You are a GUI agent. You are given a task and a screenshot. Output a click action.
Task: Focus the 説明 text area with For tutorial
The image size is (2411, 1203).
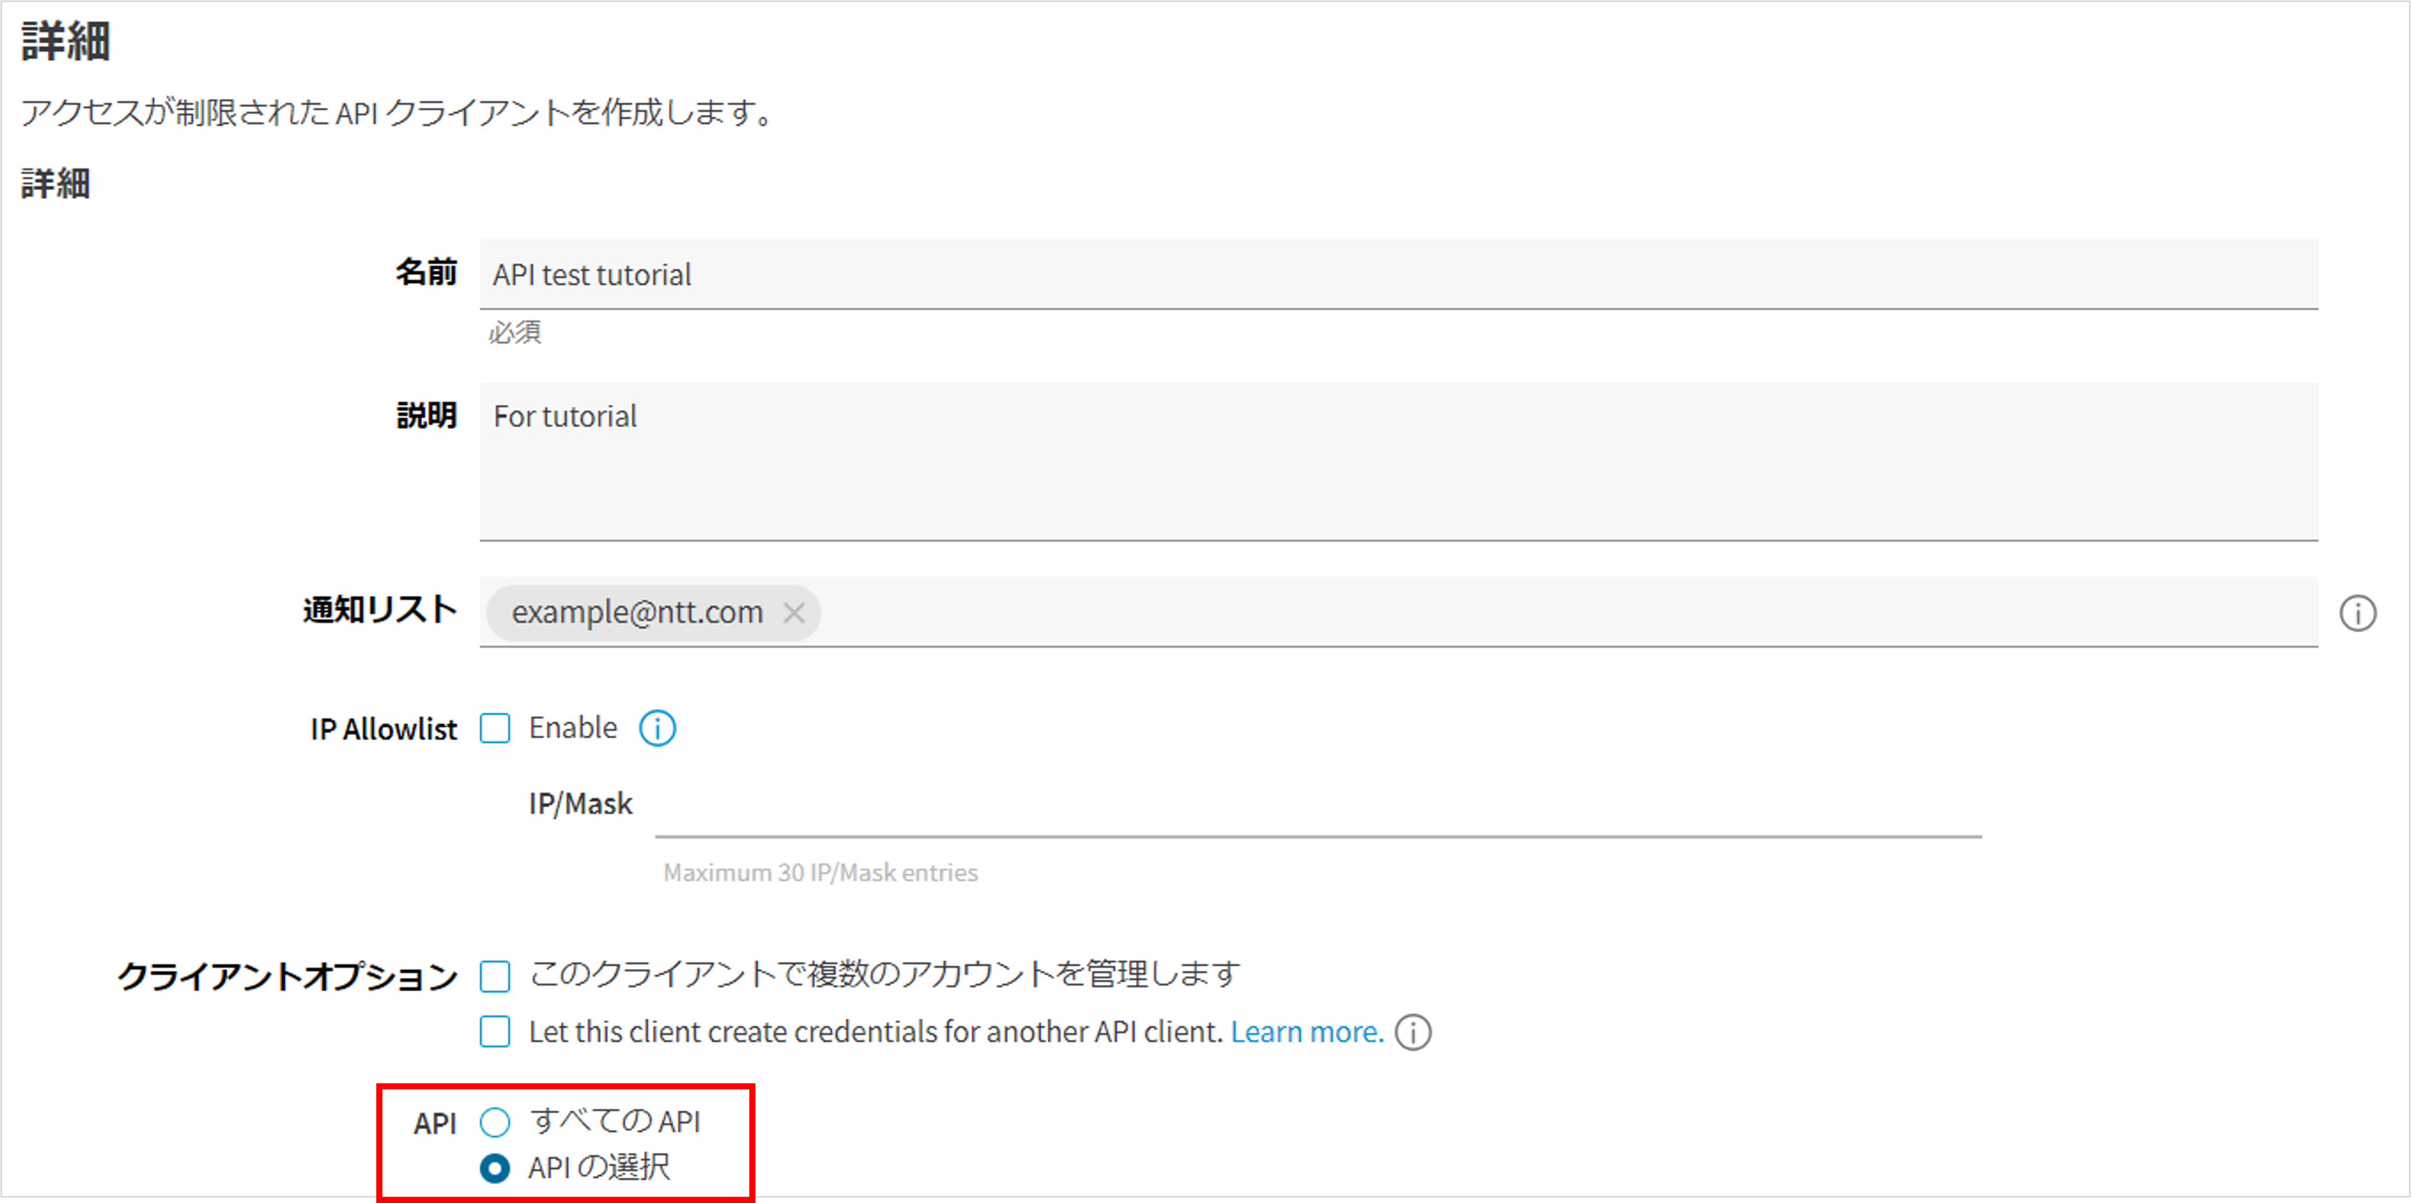(x=1399, y=460)
